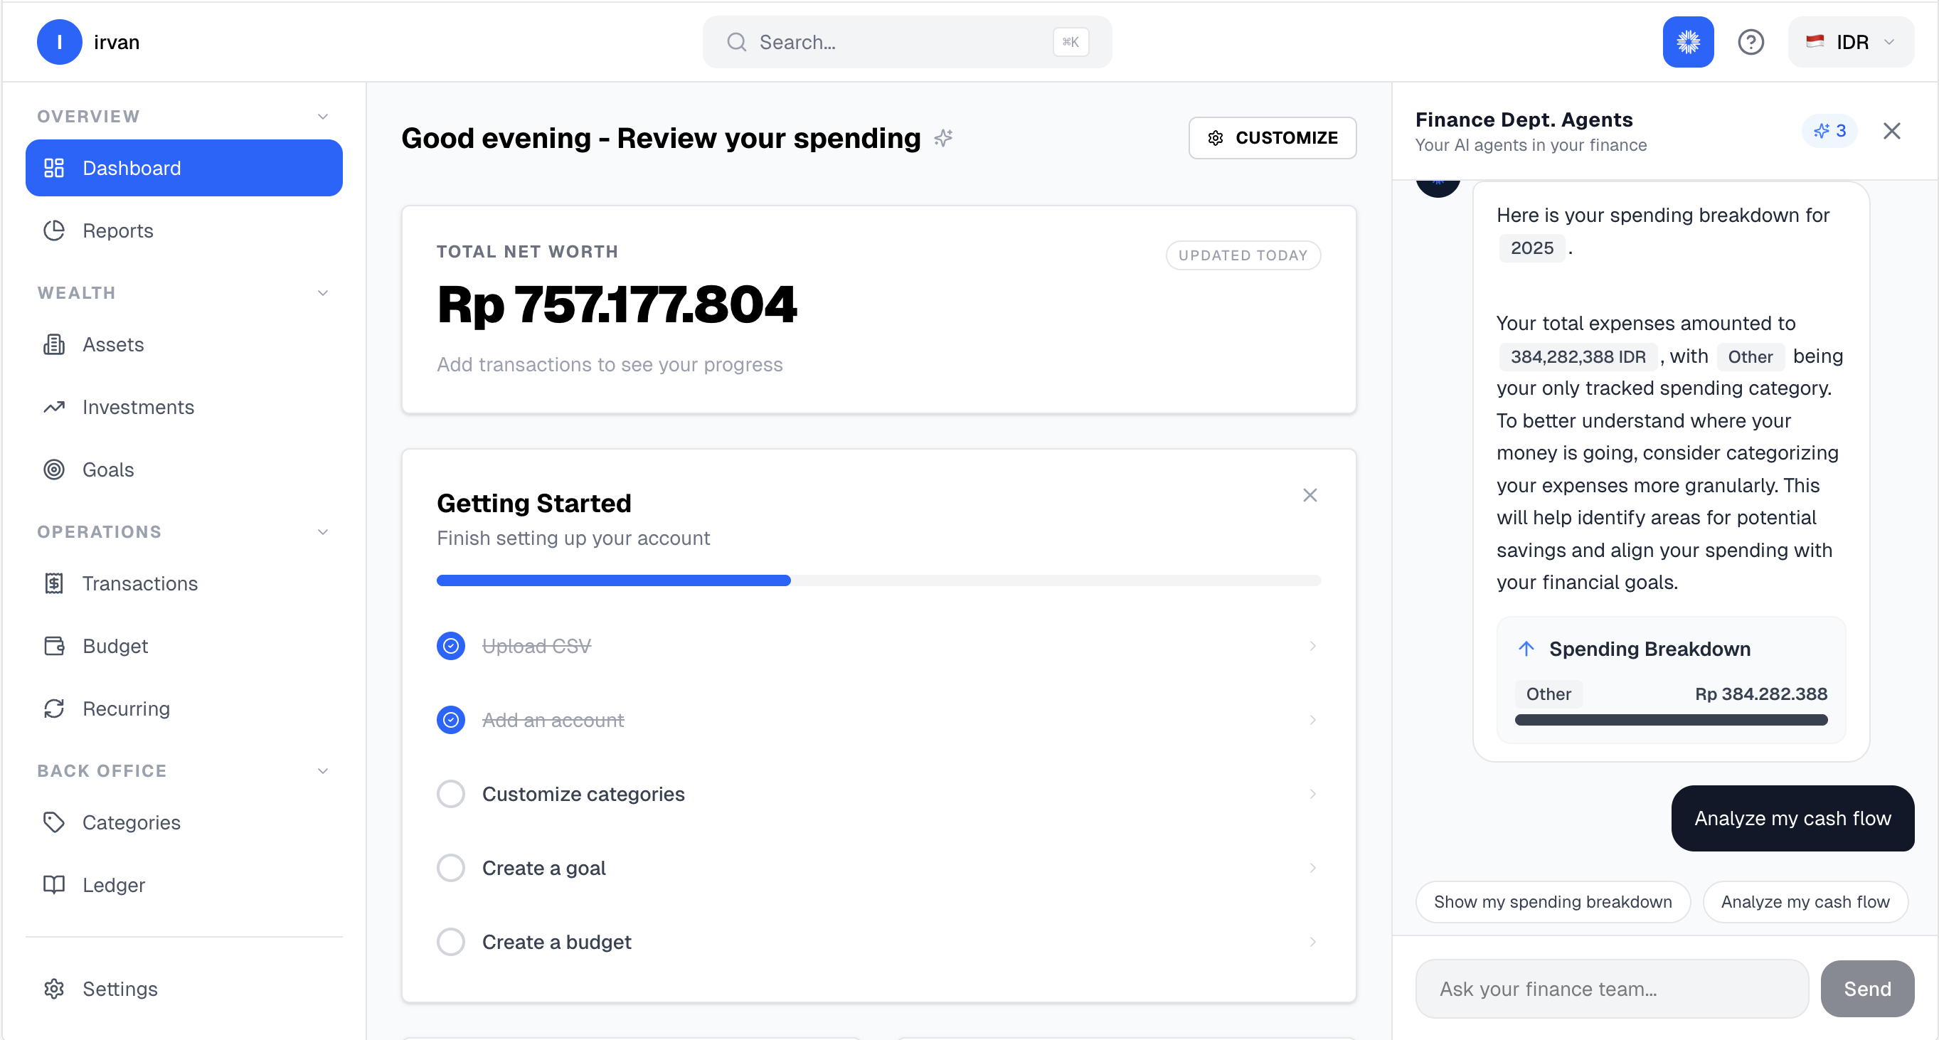Image resolution: width=1939 pixels, height=1040 pixels.
Task: Collapse the OPERATIONS sidebar section
Action: click(323, 531)
